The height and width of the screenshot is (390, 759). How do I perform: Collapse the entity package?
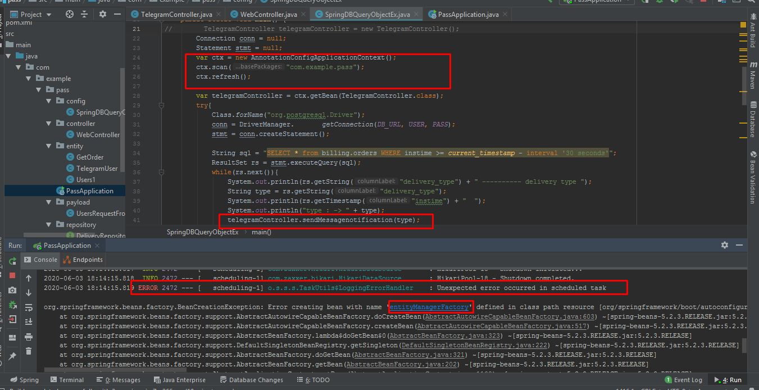click(49, 146)
